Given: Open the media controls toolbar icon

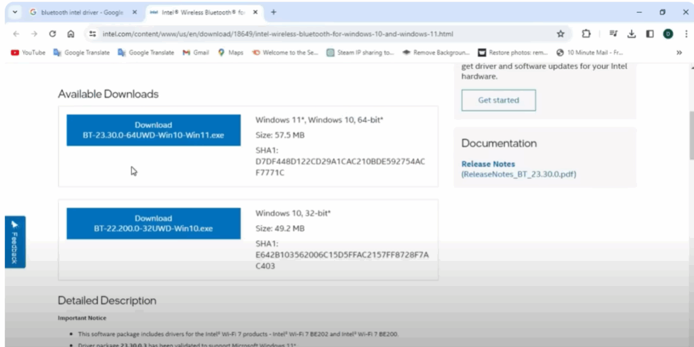Looking at the screenshot, I should pyautogui.click(x=613, y=34).
